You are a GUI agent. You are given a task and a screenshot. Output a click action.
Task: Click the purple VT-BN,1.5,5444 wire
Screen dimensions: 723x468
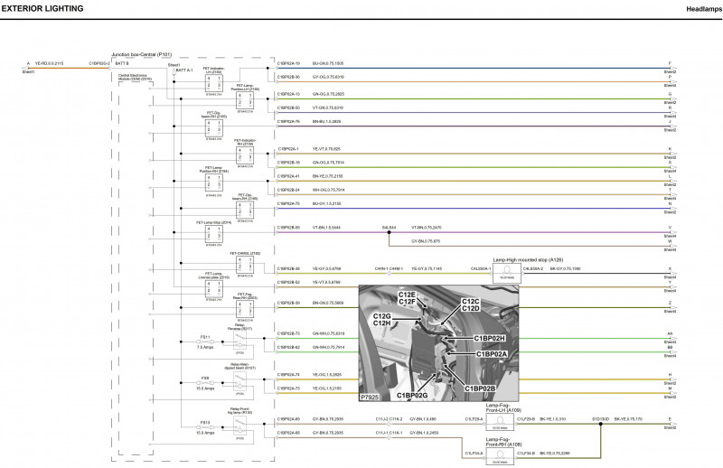pyautogui.click(x=327, y=228)
